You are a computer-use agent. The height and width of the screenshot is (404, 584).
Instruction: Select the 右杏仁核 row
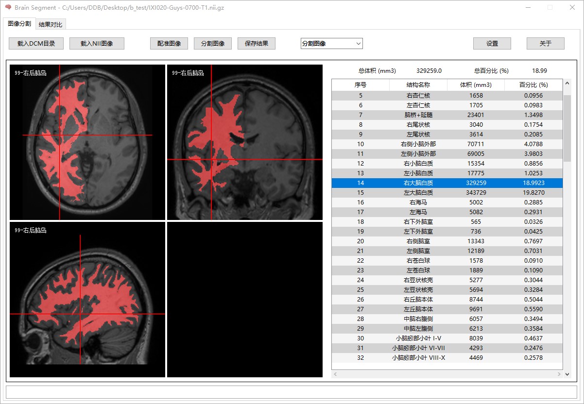[x=447, y=96]
